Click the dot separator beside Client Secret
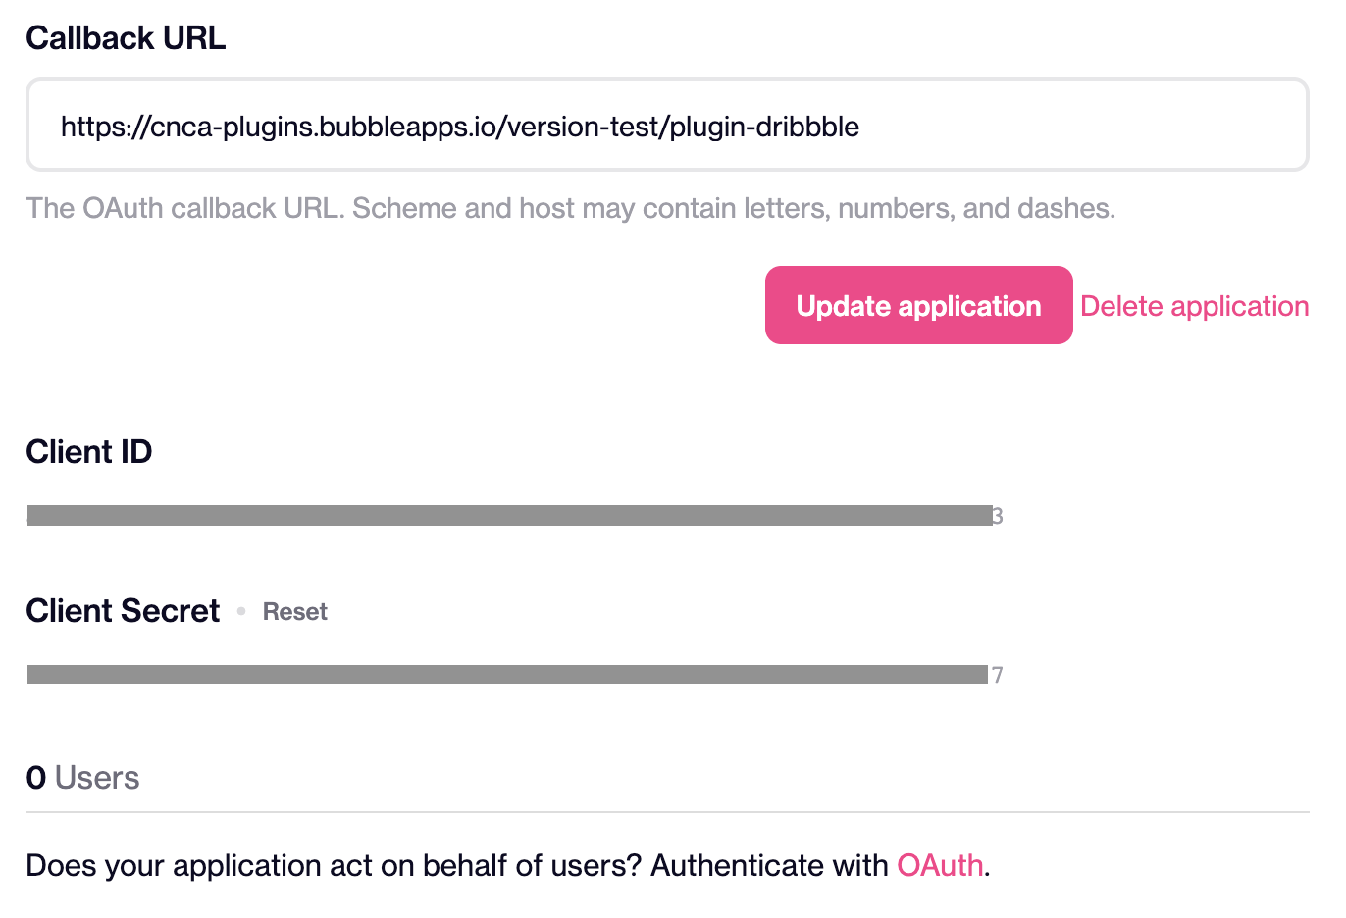This screenshot has width=1346, height=918. [x=241, y=612]
